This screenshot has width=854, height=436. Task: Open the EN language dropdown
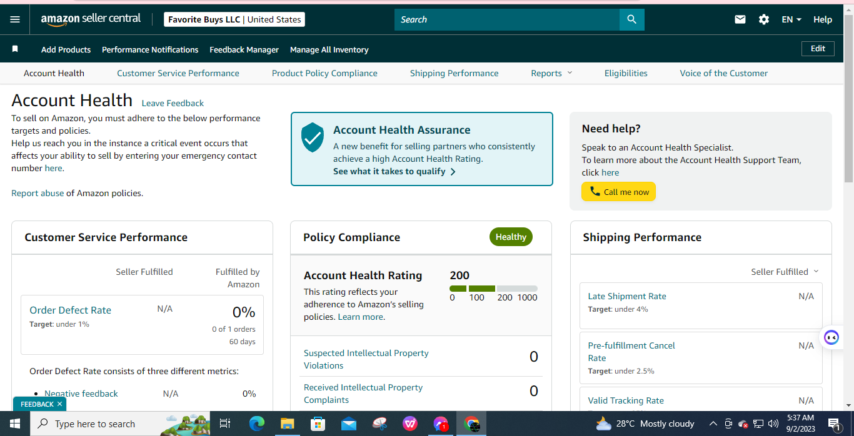point(791,19)
